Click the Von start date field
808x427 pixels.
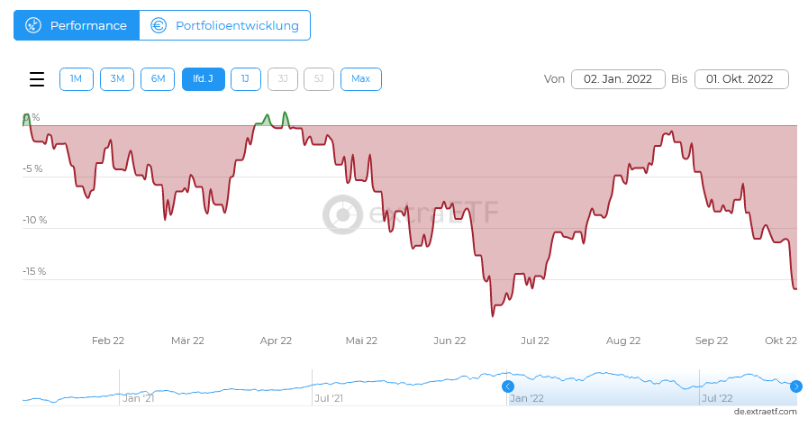coord(618,79)
